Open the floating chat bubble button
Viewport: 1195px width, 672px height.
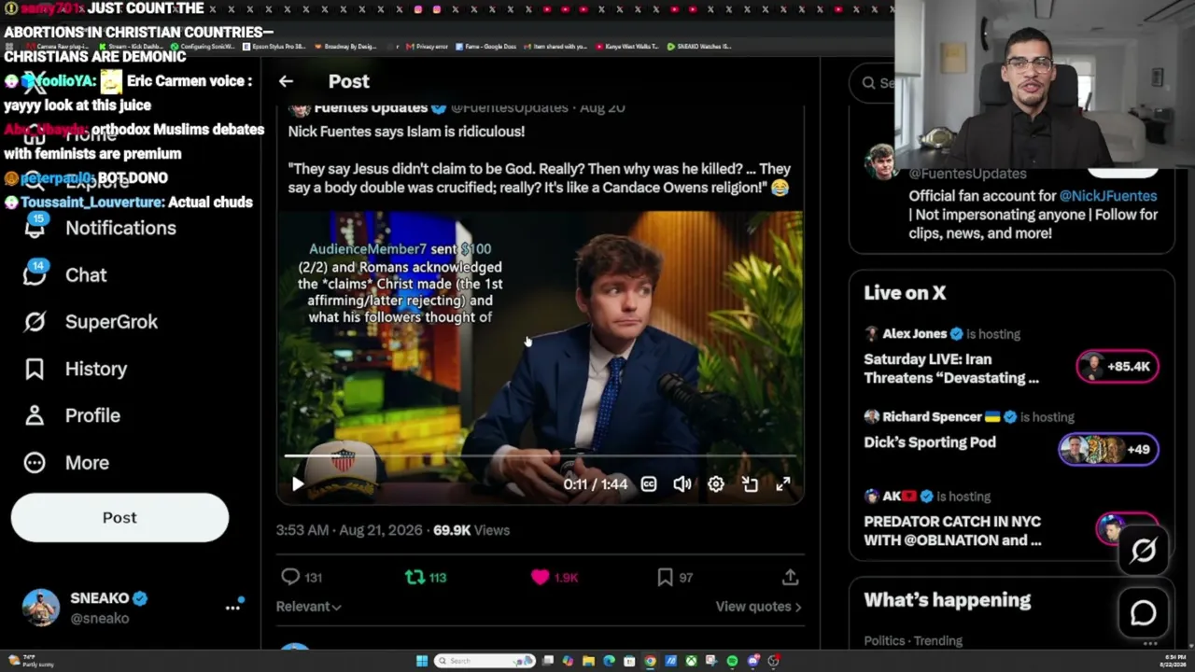point(1143,612)
